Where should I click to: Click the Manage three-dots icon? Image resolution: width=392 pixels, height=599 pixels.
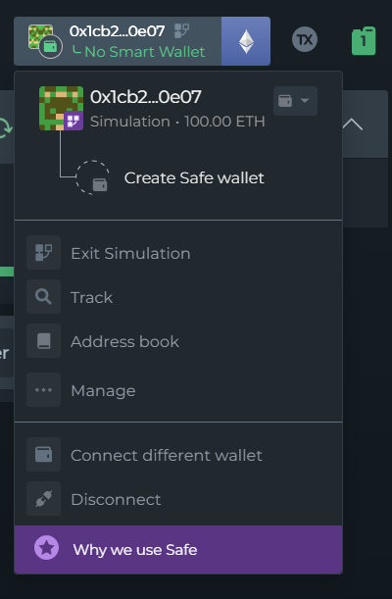point(43,390)
